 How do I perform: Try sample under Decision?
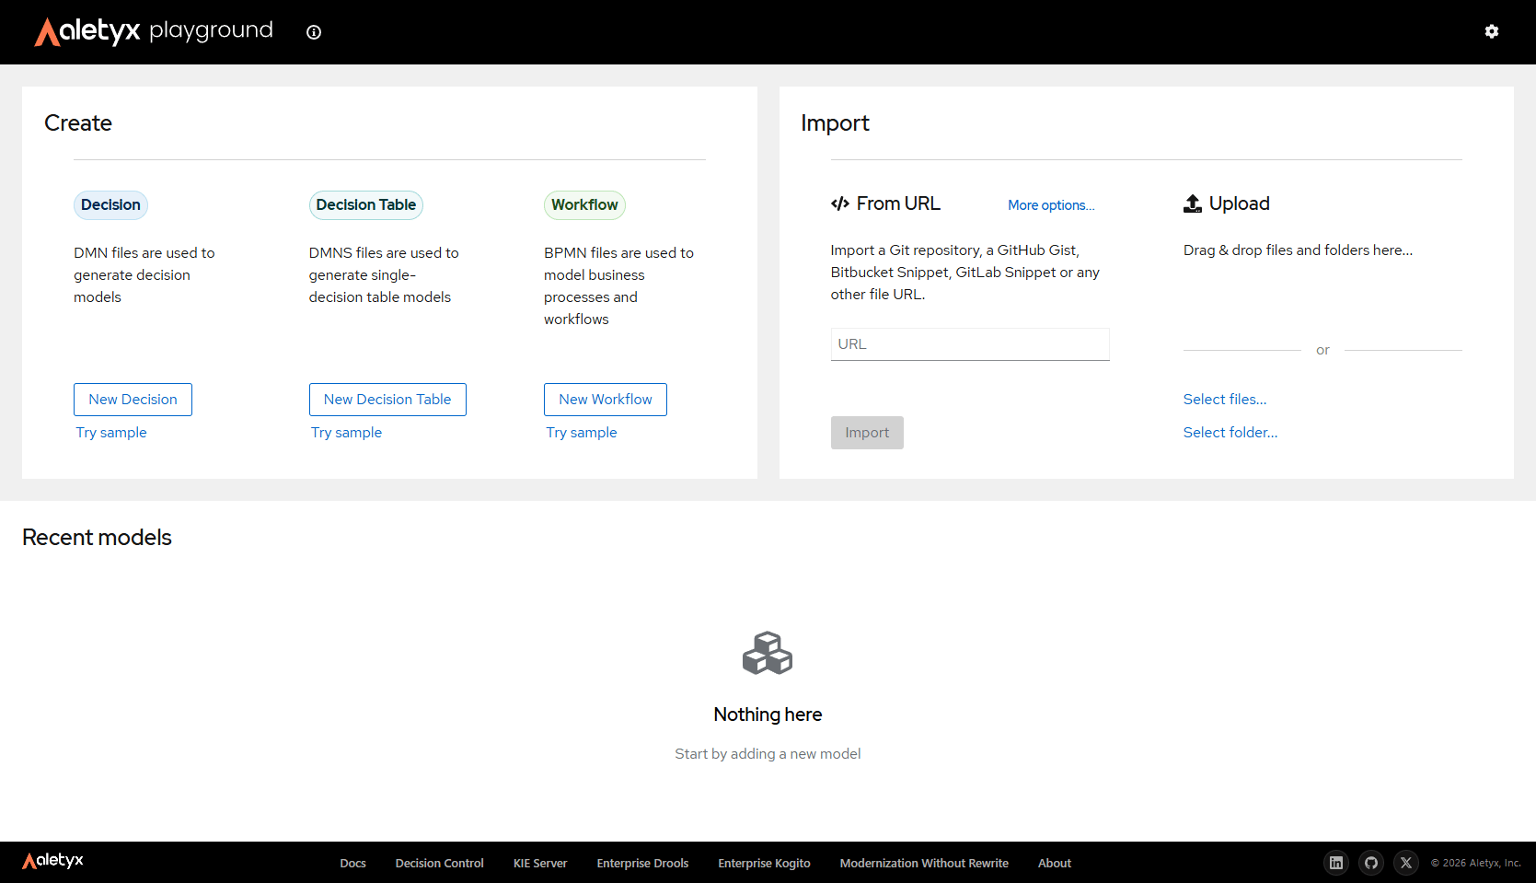[x=111, y=433]
